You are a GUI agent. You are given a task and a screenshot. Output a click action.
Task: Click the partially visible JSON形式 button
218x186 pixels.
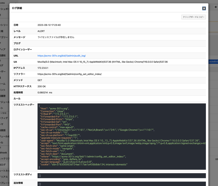pos(213,62)
